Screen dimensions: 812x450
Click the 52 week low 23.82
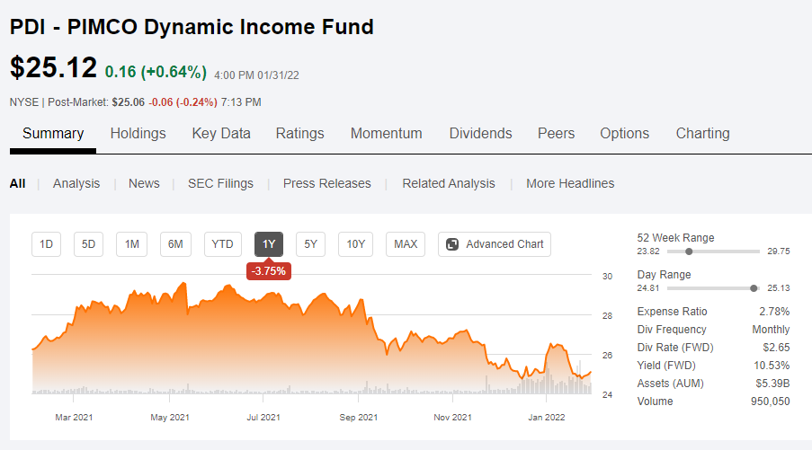point(648,251)
